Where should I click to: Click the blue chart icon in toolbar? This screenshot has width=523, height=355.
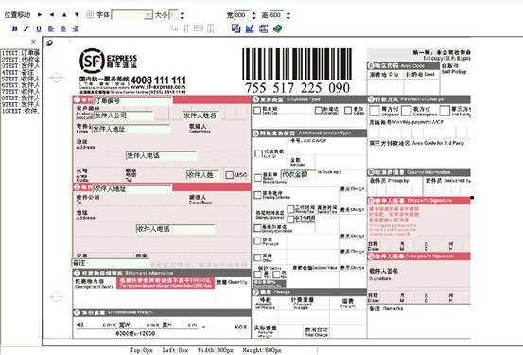(x=250, y=28)
